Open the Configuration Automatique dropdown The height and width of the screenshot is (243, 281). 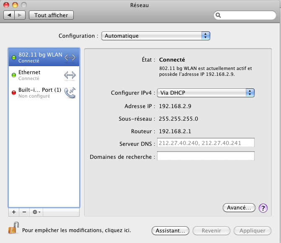(x=155, y=36)
